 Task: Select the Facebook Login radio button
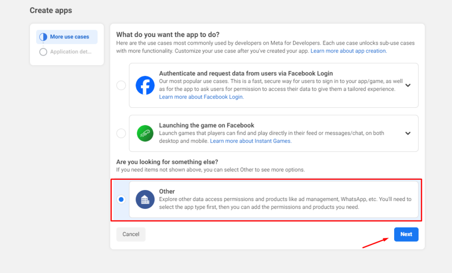click(121, 85)
